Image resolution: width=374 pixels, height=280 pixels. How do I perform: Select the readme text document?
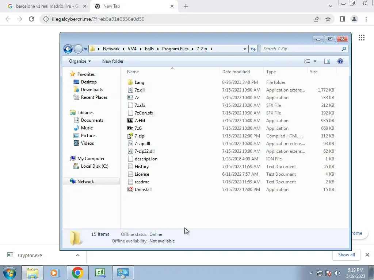[x=142, y=182]
